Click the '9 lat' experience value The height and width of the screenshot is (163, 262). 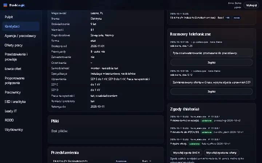(x=93, y=24)
